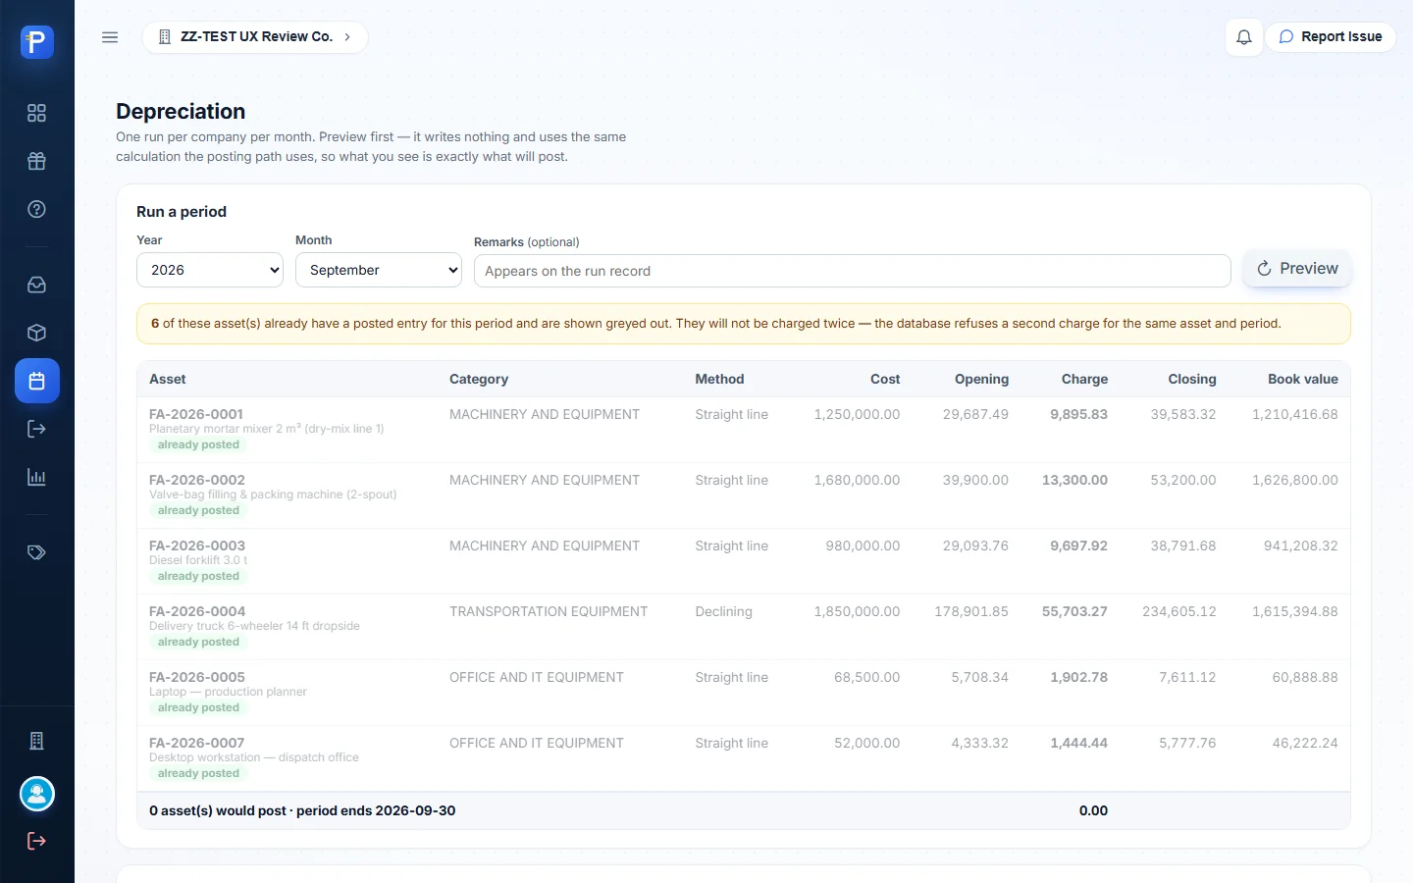The image size is (1413, 883).
Task: Open the bar chart reports icon
Action: tap(36, 477)
